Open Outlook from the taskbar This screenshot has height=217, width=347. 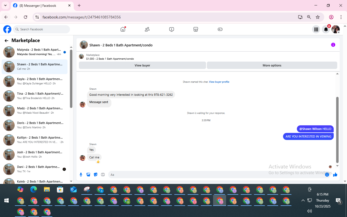[73, 189]
